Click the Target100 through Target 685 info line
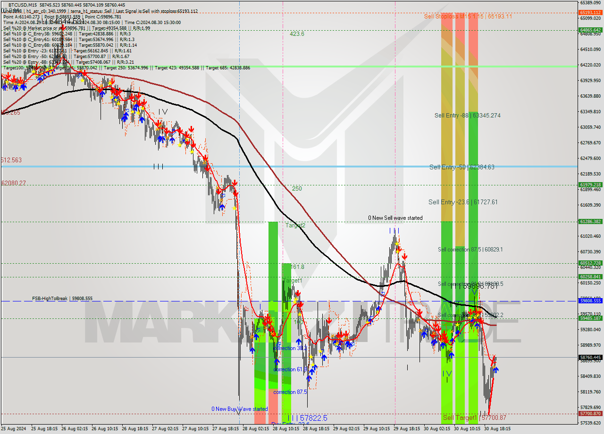The height and width of the screenshot is (434, 604). [126, 67]
